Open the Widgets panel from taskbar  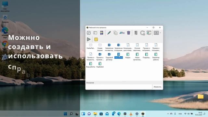pos(83,114)
